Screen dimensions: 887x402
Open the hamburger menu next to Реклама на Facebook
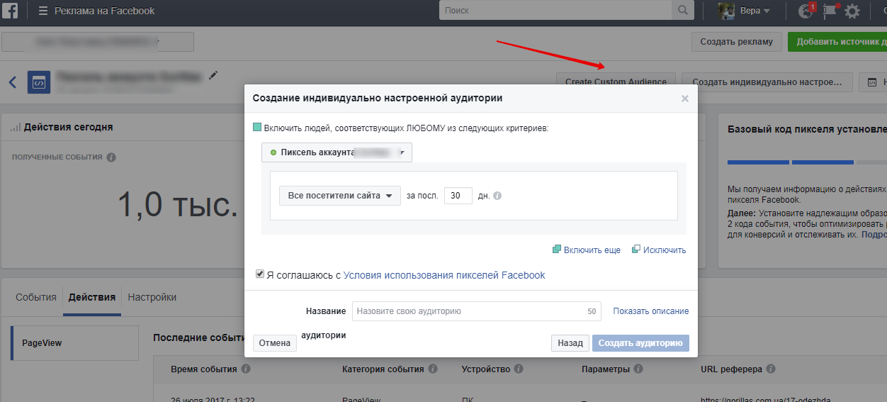pyautogui.click(x=43, y=11)
